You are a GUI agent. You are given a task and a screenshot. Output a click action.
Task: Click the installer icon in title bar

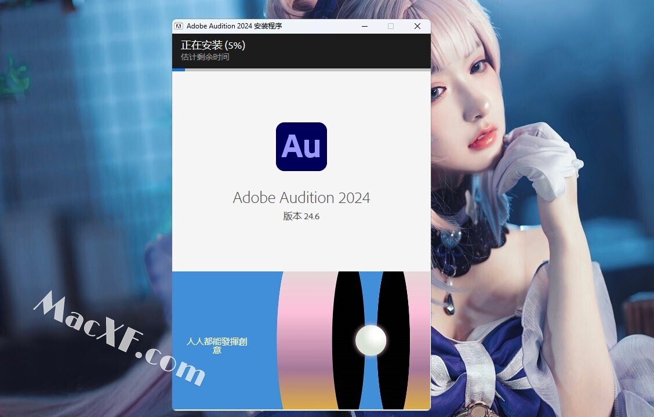[179, 26]
